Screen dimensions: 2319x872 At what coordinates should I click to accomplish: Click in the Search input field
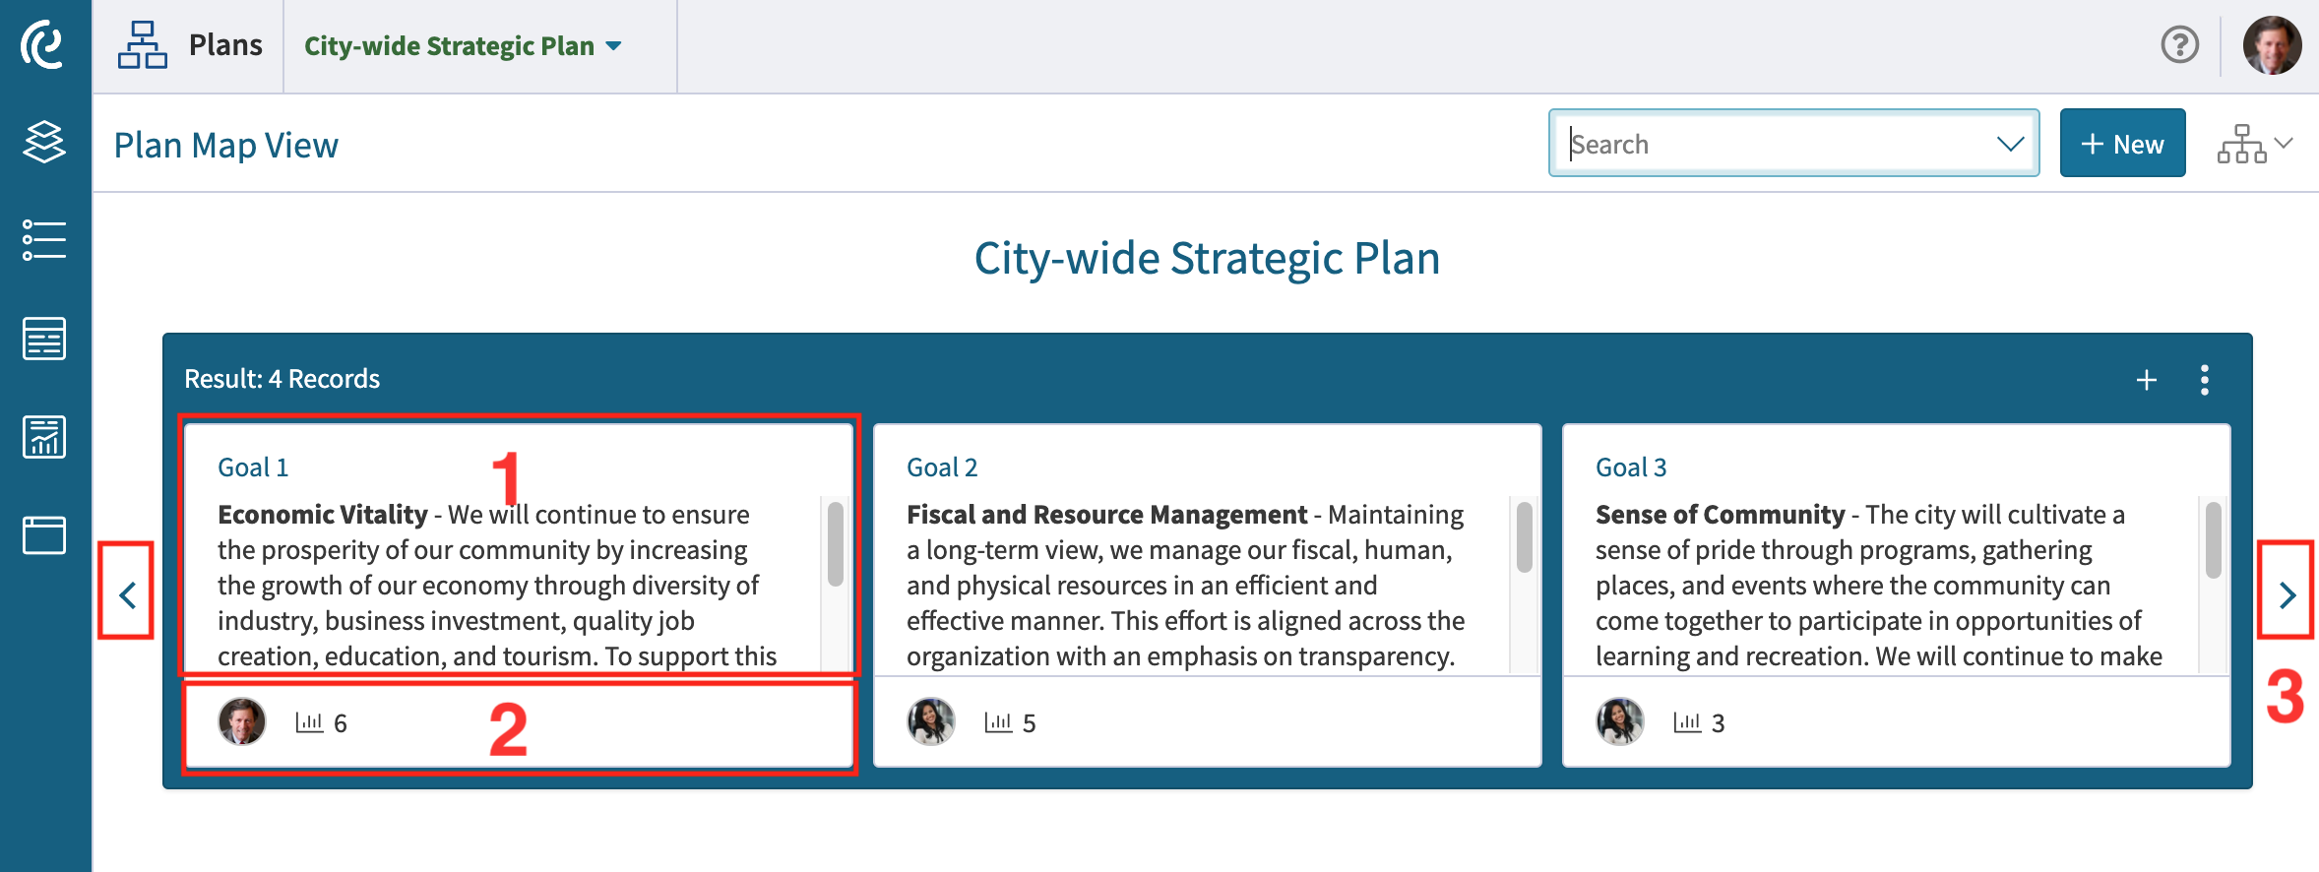coord(1777,144)
